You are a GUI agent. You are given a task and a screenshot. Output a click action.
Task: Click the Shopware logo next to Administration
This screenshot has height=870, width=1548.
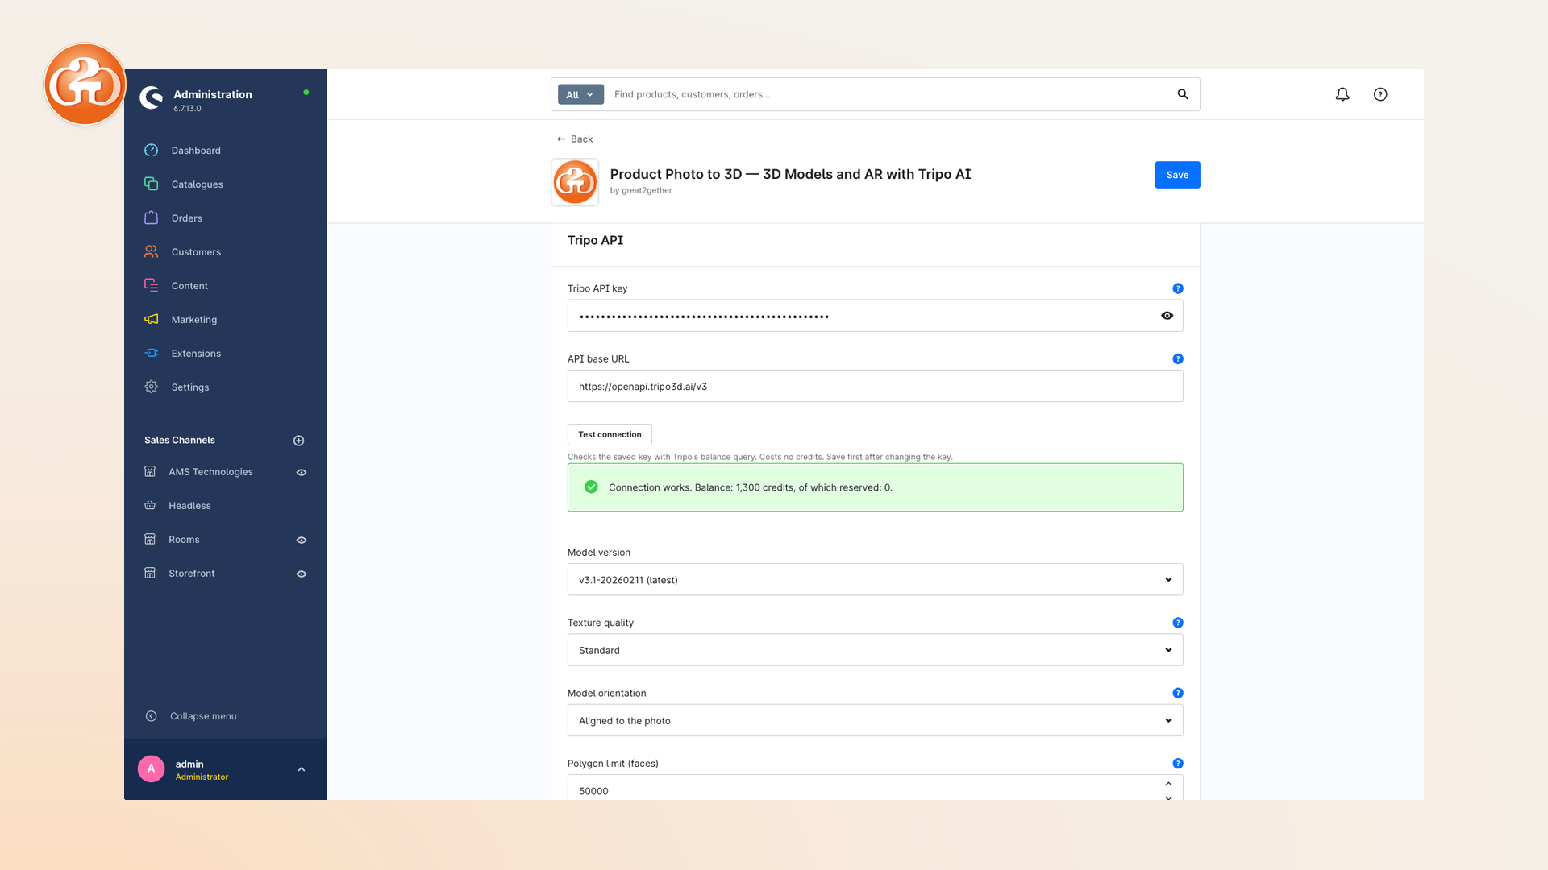coord(151,97)
